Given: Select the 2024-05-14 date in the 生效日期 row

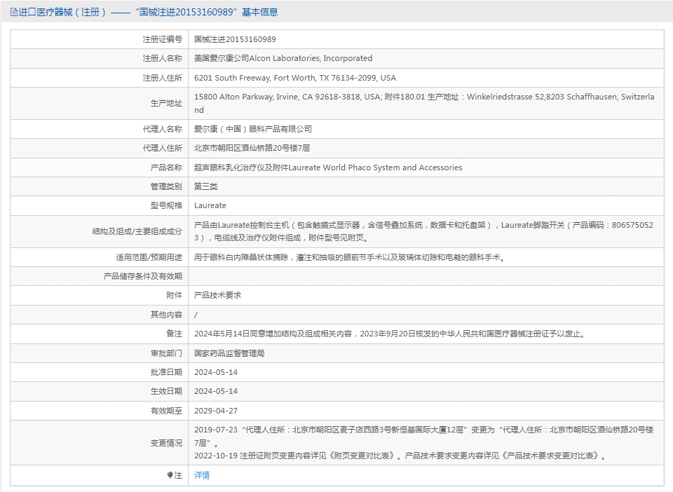Looking at the screenshot, I should coord(216,391).
